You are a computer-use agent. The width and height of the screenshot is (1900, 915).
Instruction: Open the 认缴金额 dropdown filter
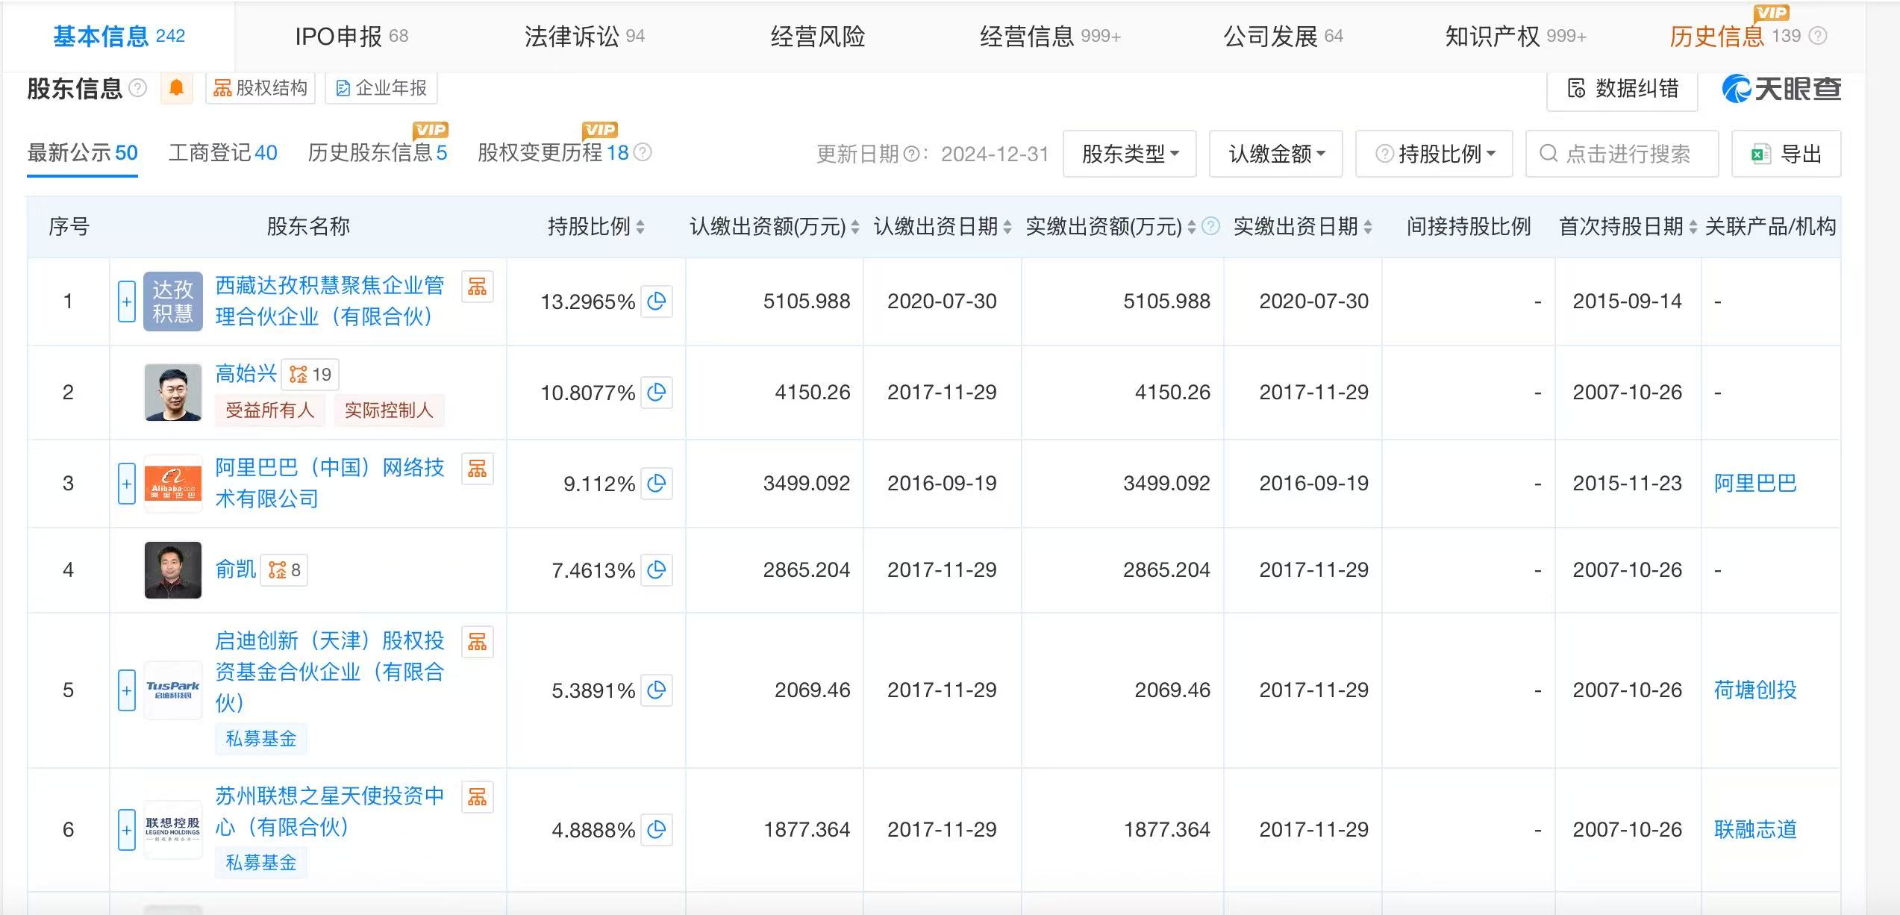coord(1275,154)
